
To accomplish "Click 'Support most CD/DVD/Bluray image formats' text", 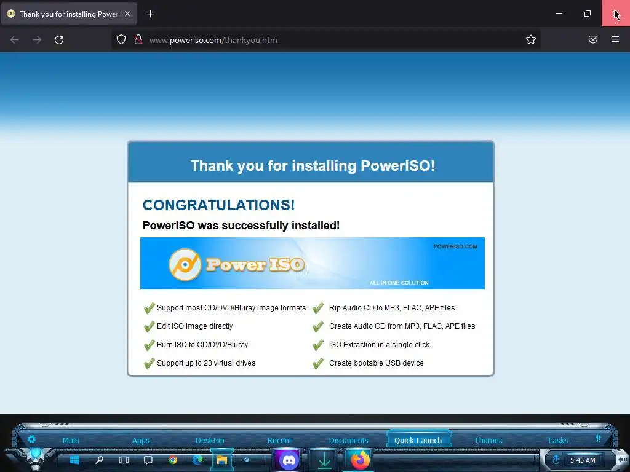I will 231,307.
